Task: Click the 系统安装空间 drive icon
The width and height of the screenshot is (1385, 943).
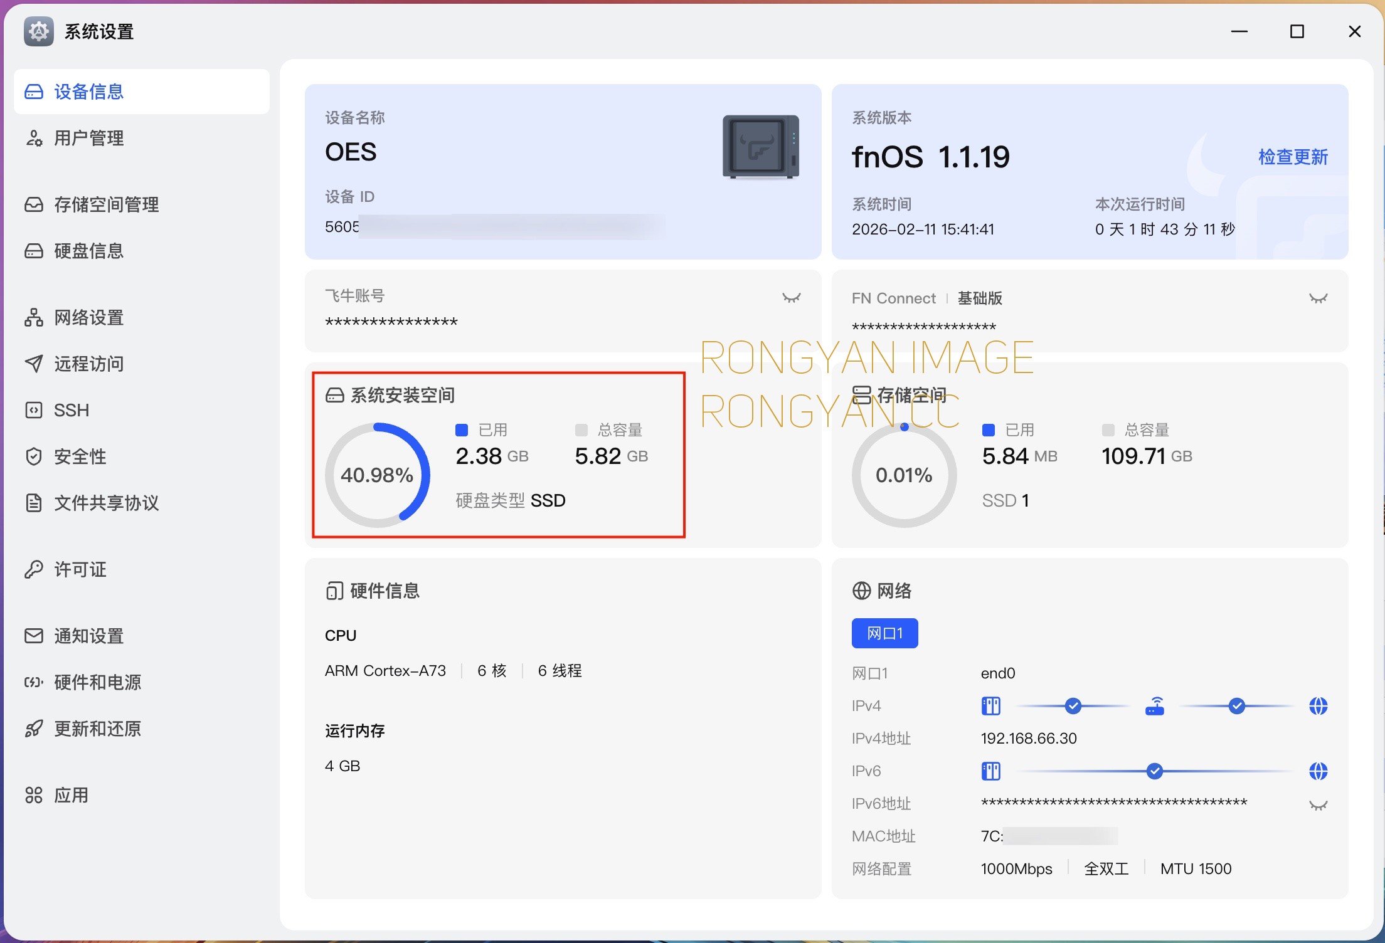Action: pos(335,395)
